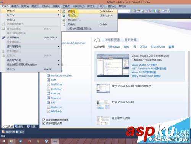Click the 工具箱 toolbox wrench icon
The width and height of the screenshot is (191, 144).
coord(4,126)
